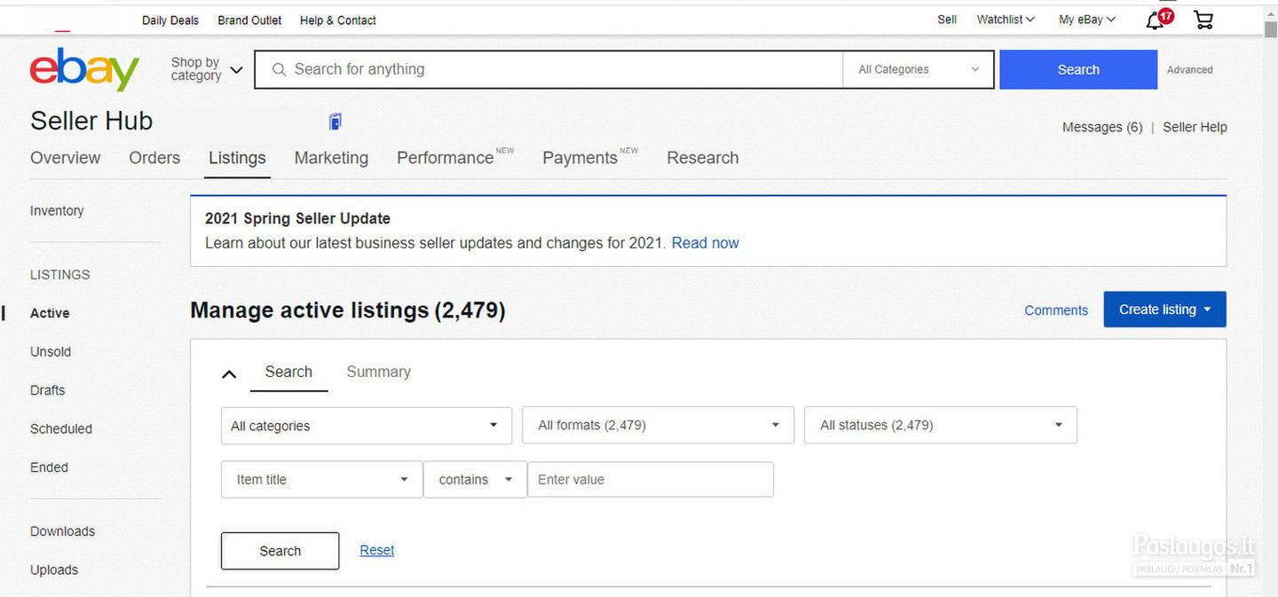Go to the eBay logo home

click(x=85, y=69)
